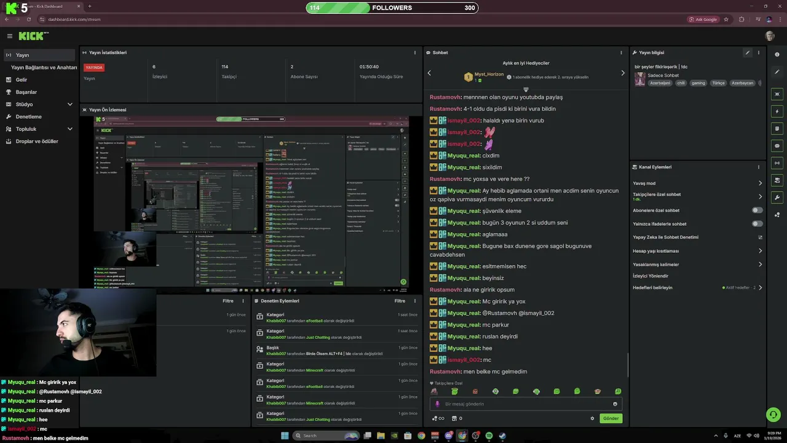787x443 pixels.
Task: Click the followers goal progress bar
Action: click(x=392, y=8)
